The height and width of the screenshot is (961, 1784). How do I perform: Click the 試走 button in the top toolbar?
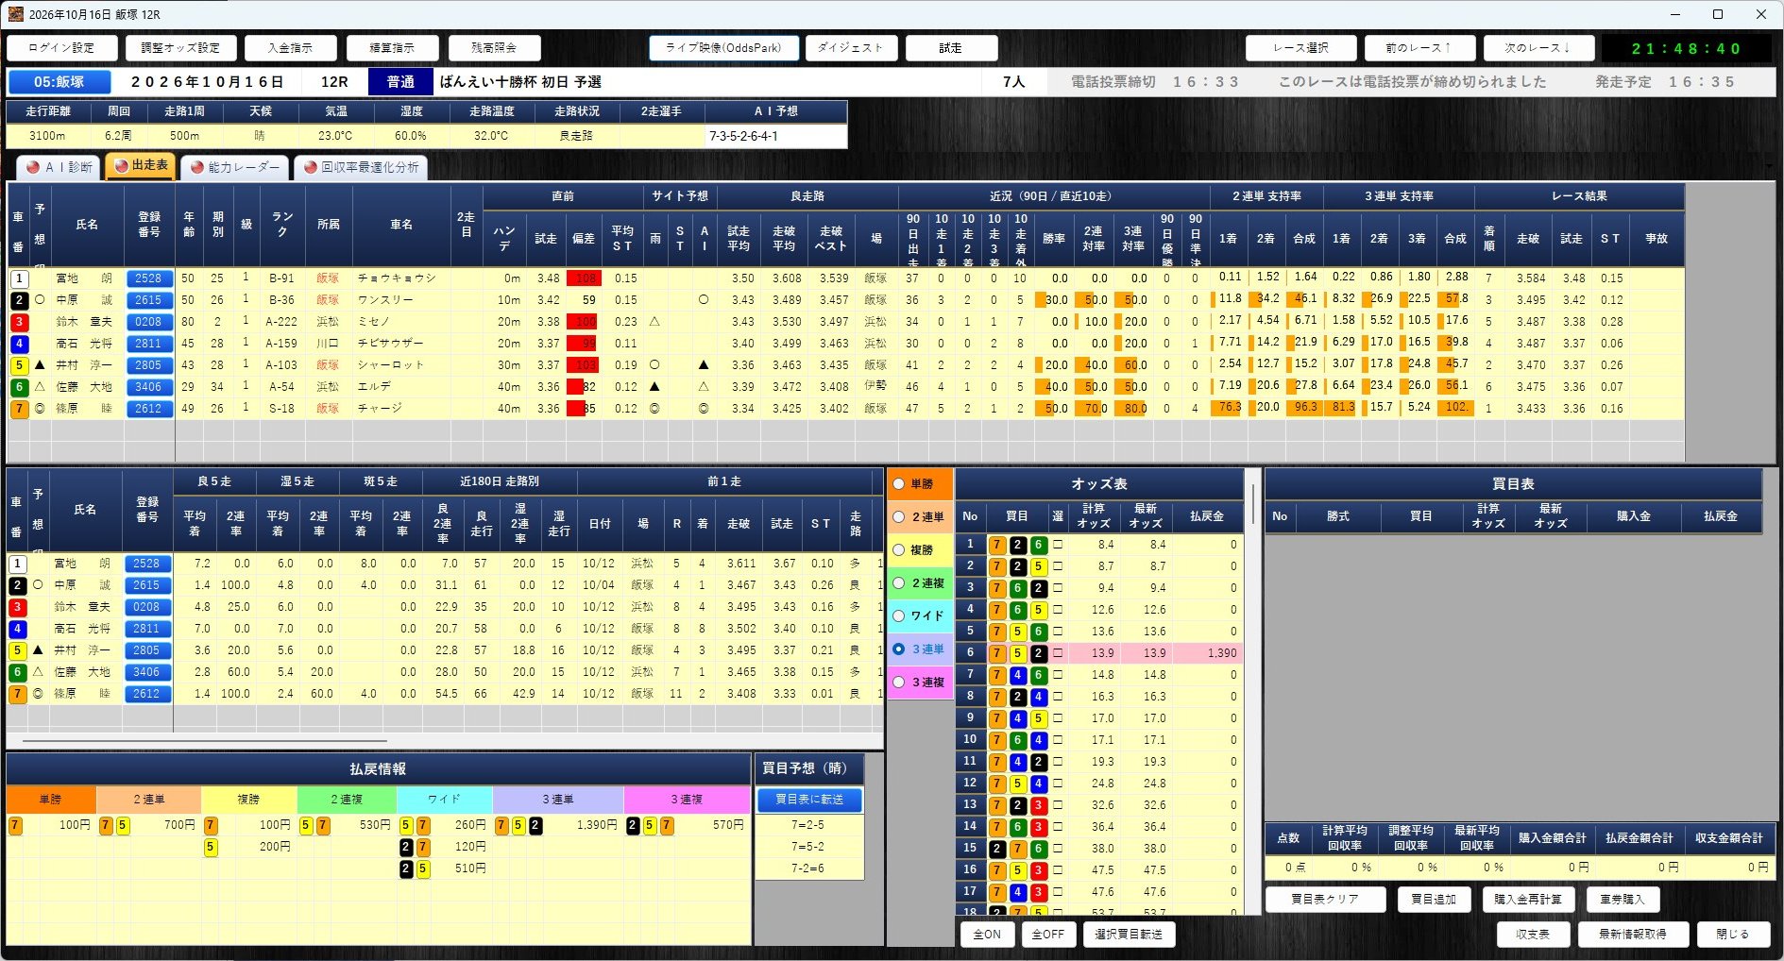(951, 48)
